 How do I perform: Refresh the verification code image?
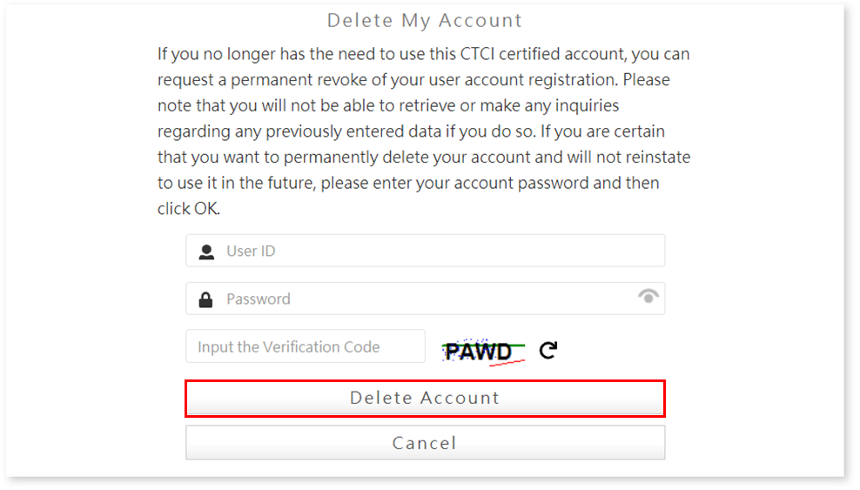click(548, 350)
